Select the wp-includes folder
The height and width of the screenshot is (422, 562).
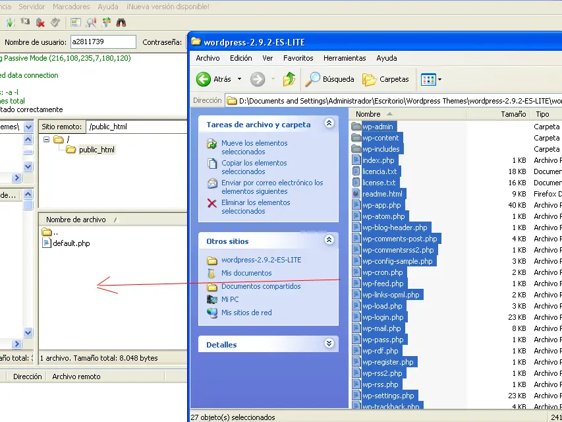tap(381, 149)
